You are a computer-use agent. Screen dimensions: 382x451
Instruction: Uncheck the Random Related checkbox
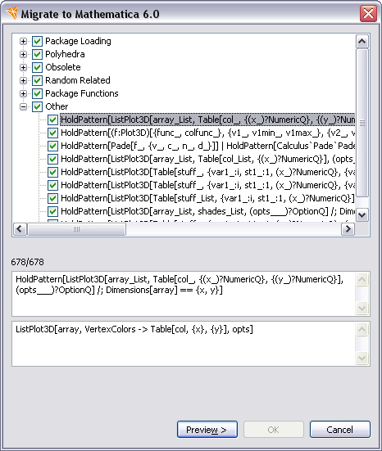coord(37,80)
